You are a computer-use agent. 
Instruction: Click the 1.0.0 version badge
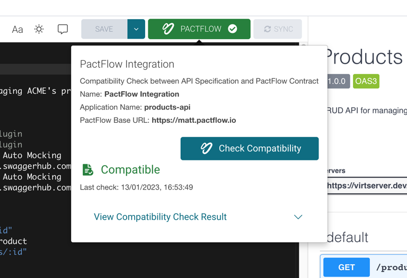(x=338, y=82)
